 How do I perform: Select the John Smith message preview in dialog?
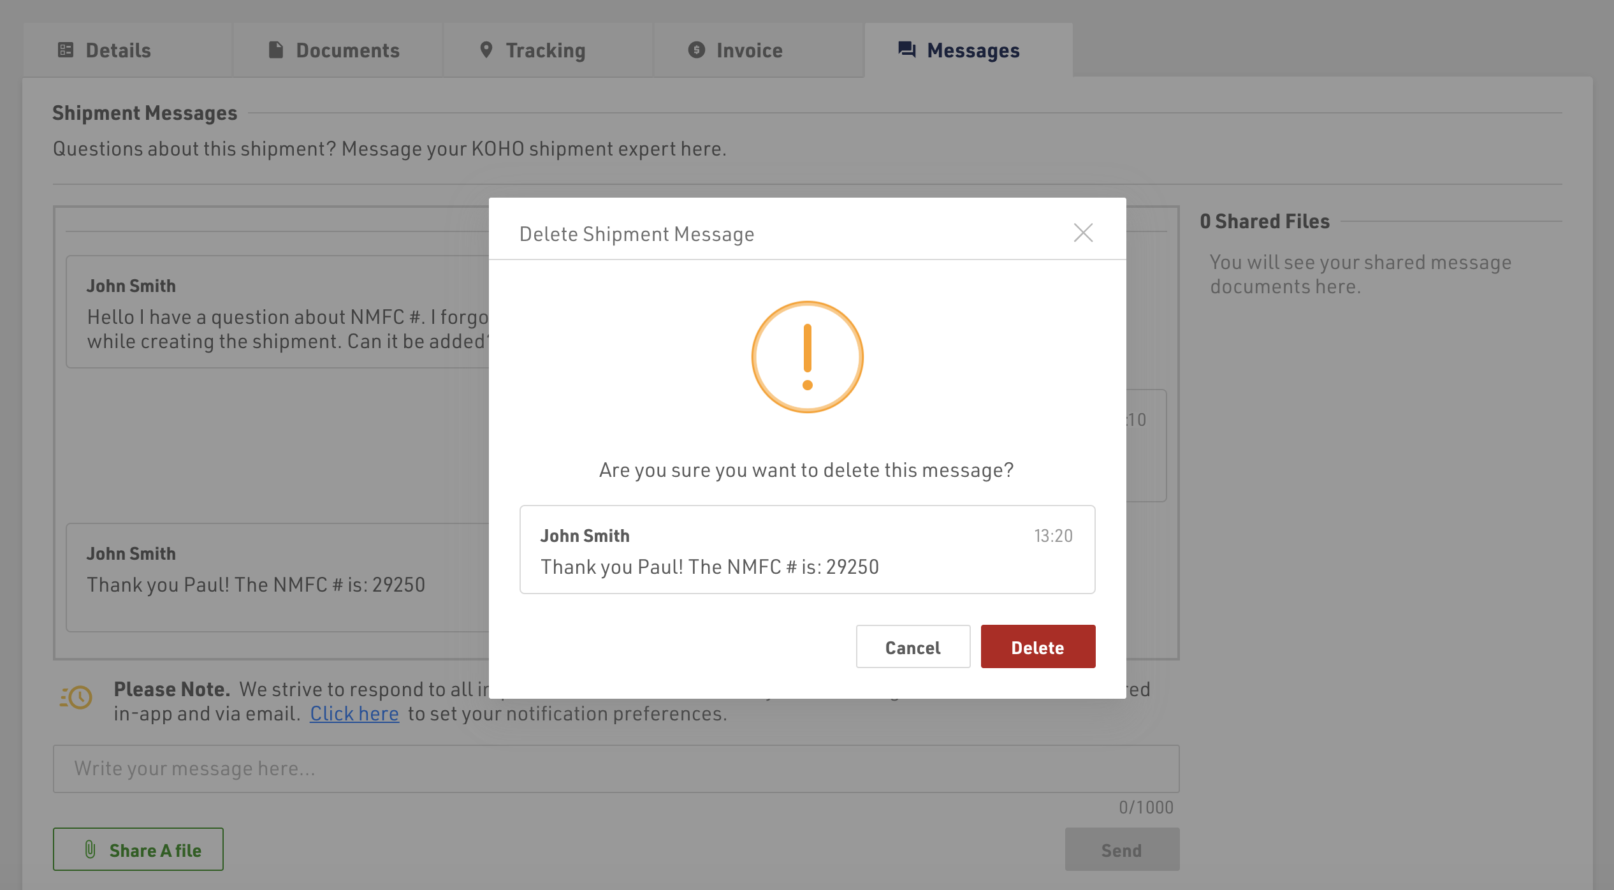[807, 550]
